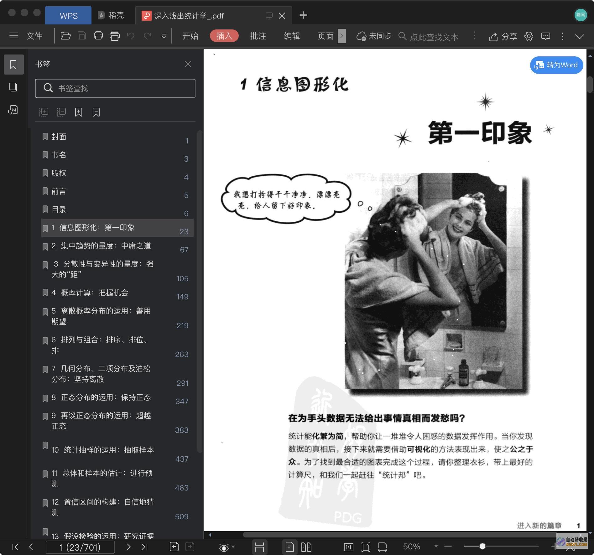Switch to the 批注 tab
This screenshot has height=555, width=594.
coord(258,36)
